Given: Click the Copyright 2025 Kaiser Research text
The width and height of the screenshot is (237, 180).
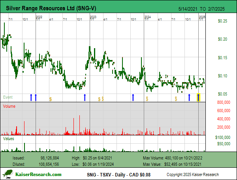Looking at the screenshot, I should (x=193, y=174).
